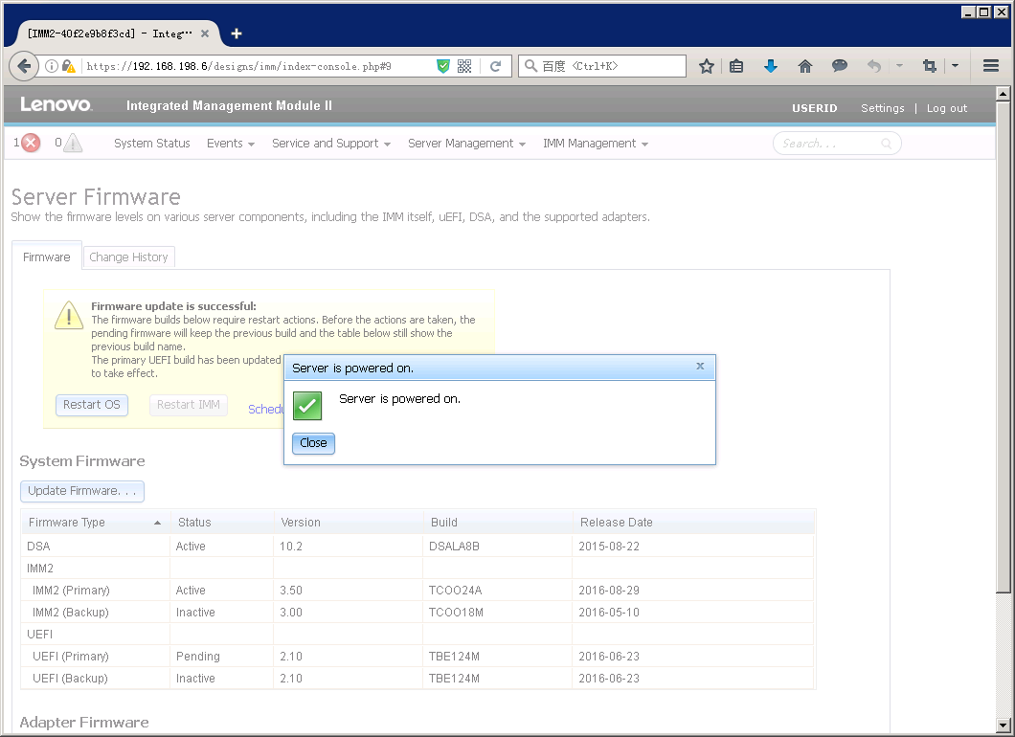
Task: Close the Server is powered on dialog
Action: pos(313,442)
